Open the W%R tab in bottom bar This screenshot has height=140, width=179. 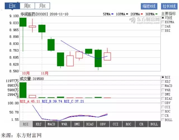tap(64, 124)
